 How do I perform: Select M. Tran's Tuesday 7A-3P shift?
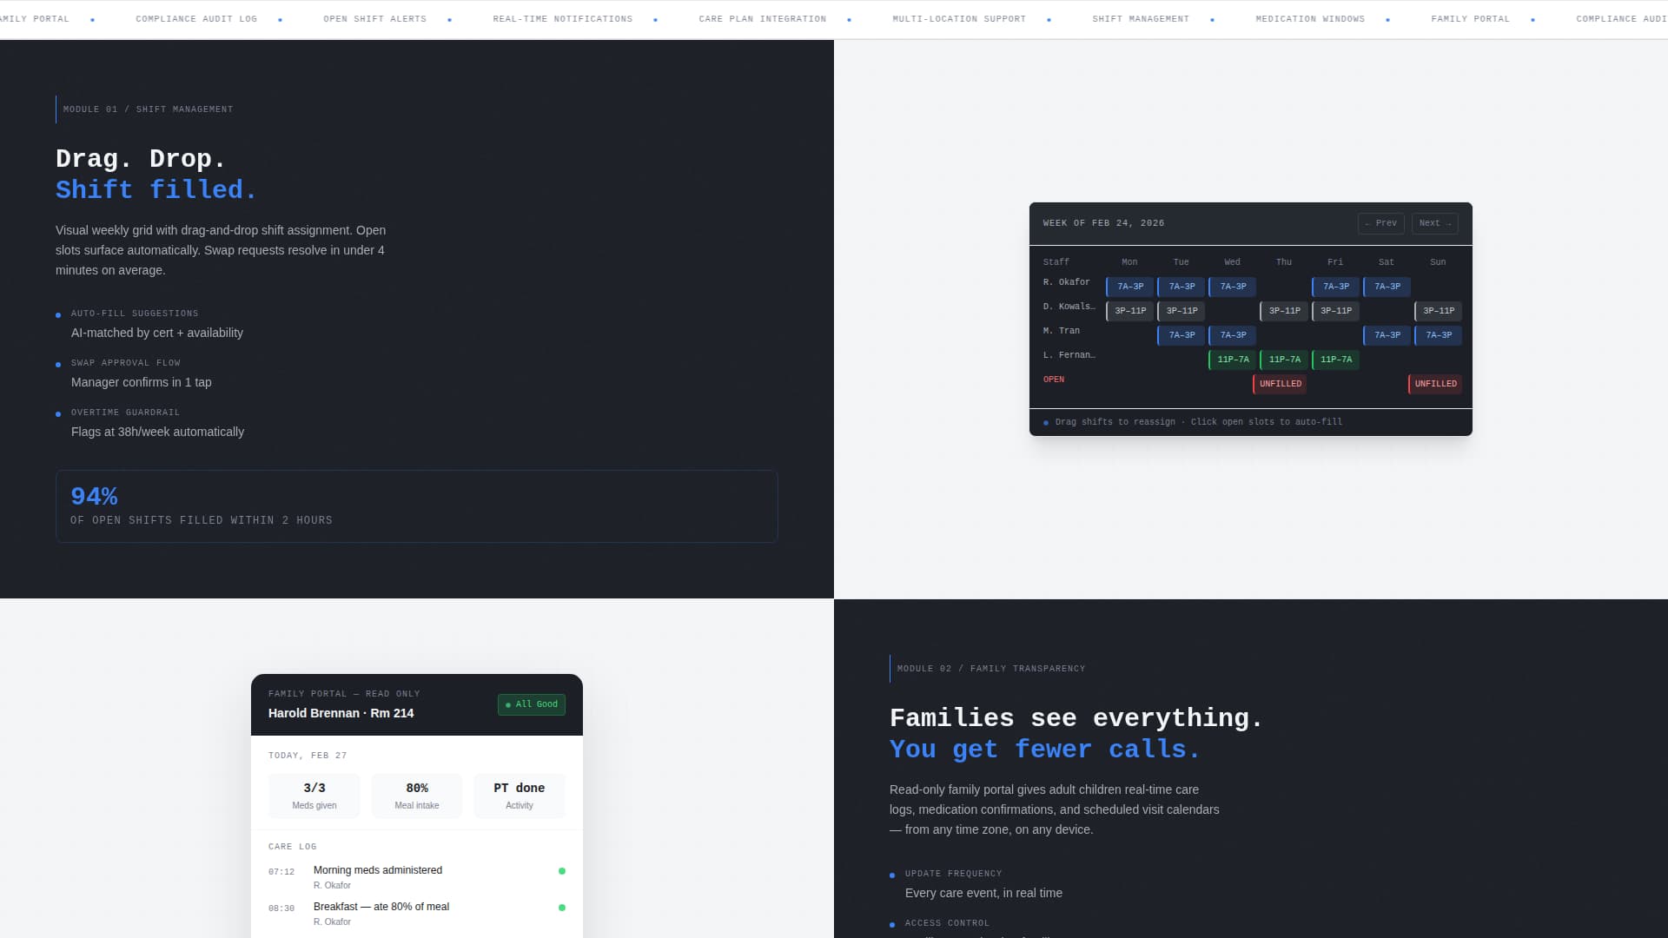[x=1181, y=335]
